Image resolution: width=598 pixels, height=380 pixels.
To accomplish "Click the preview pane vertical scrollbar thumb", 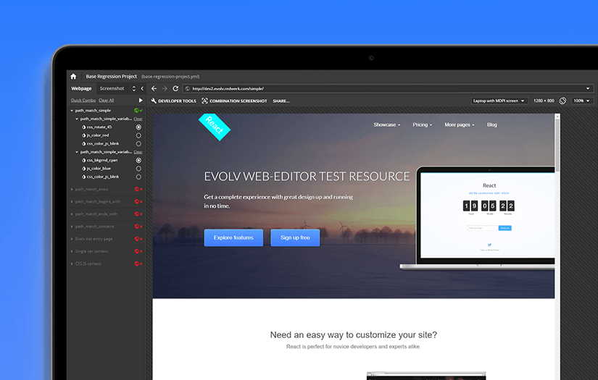I will coord(557,145).
